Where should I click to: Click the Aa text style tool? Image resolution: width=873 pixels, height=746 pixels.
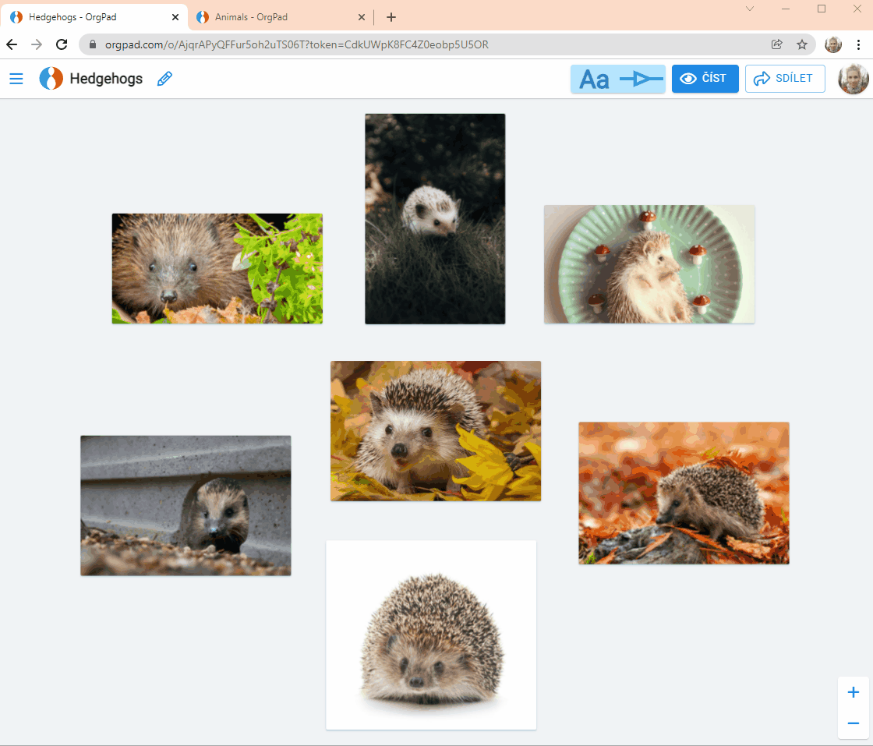595,79
